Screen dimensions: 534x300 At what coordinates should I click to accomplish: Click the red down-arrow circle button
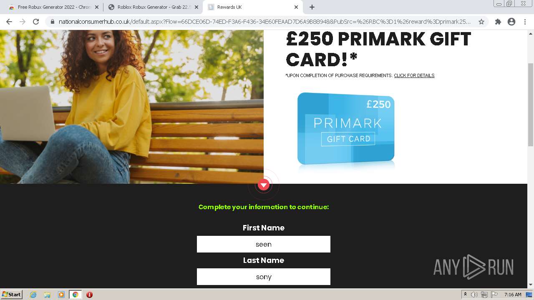264,185
